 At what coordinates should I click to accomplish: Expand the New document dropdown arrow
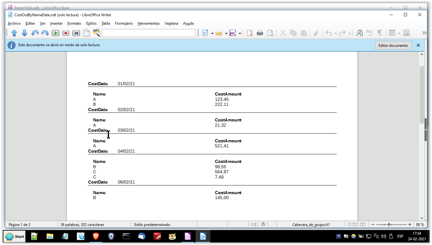[x=212, y=33]
